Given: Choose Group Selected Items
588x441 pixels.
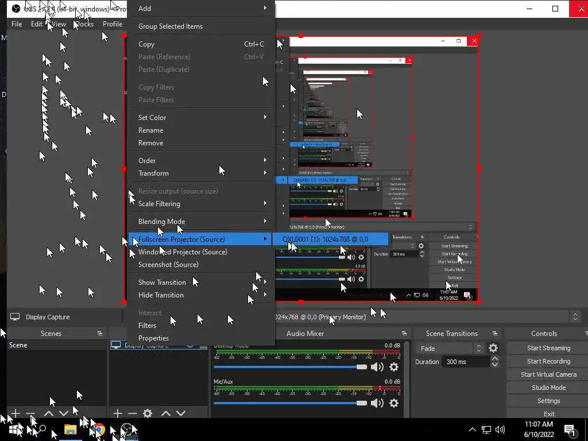Looking at the screenshot, I should 202,26.
